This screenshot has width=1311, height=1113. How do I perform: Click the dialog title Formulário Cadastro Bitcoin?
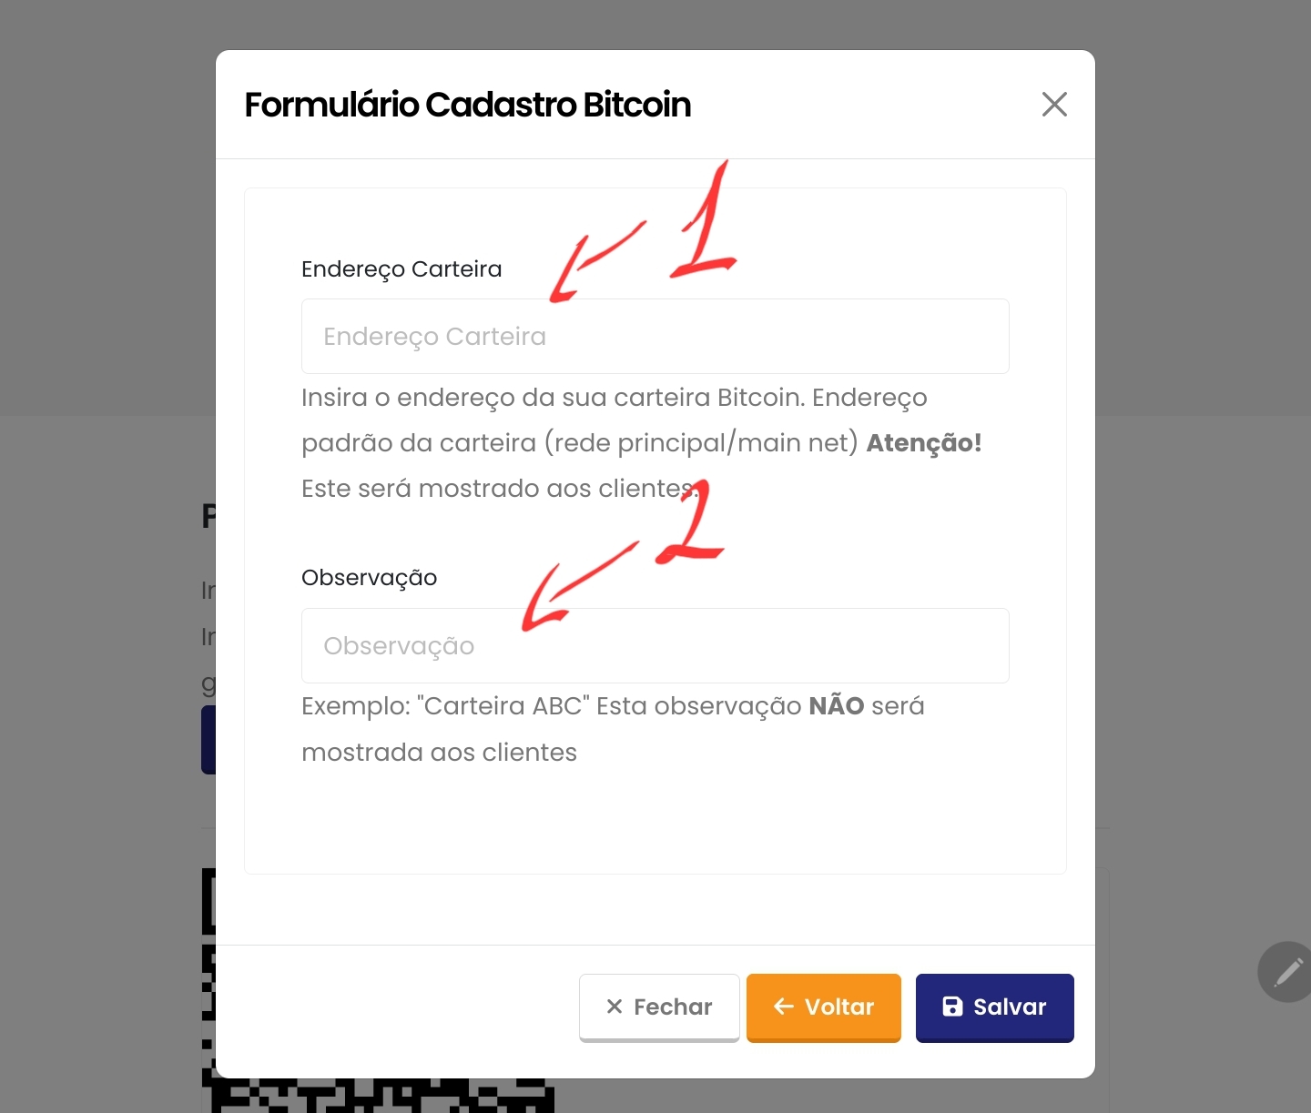(468, 105)
